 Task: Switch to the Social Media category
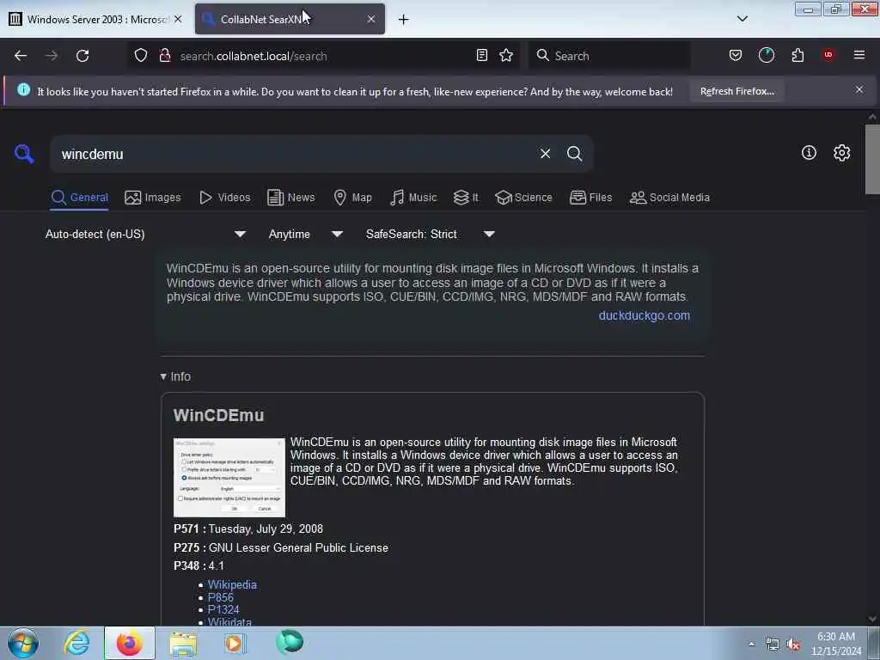tap(669, 198)
